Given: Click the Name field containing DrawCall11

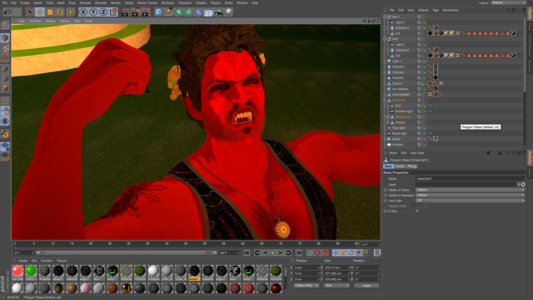Looking at the screenshot, I should pos(470,179).
